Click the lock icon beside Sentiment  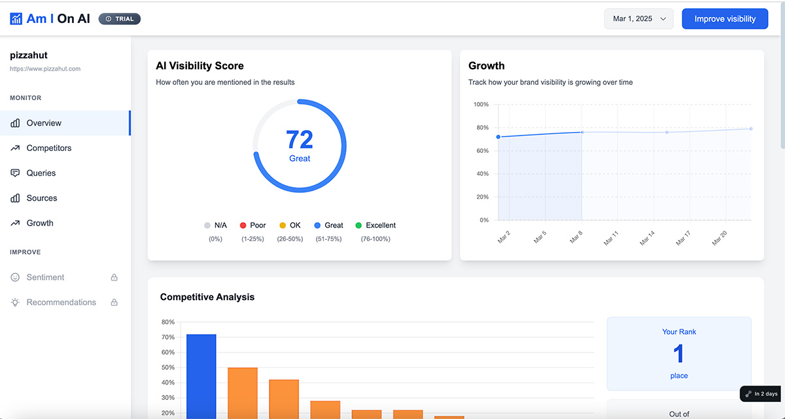114,277
